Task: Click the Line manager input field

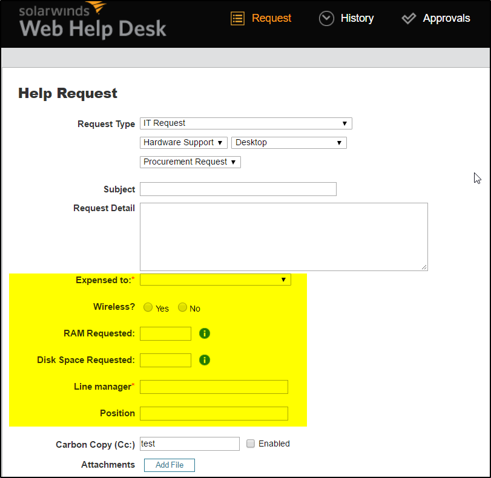Action: point(213,387)
